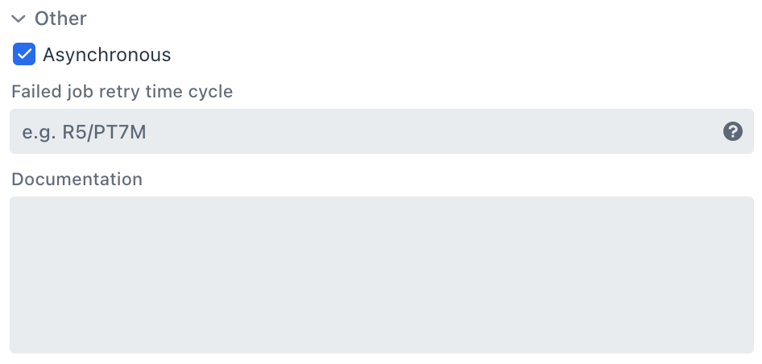
Task: Click the down arrow beside Other
Action: (x=19, y=19)
